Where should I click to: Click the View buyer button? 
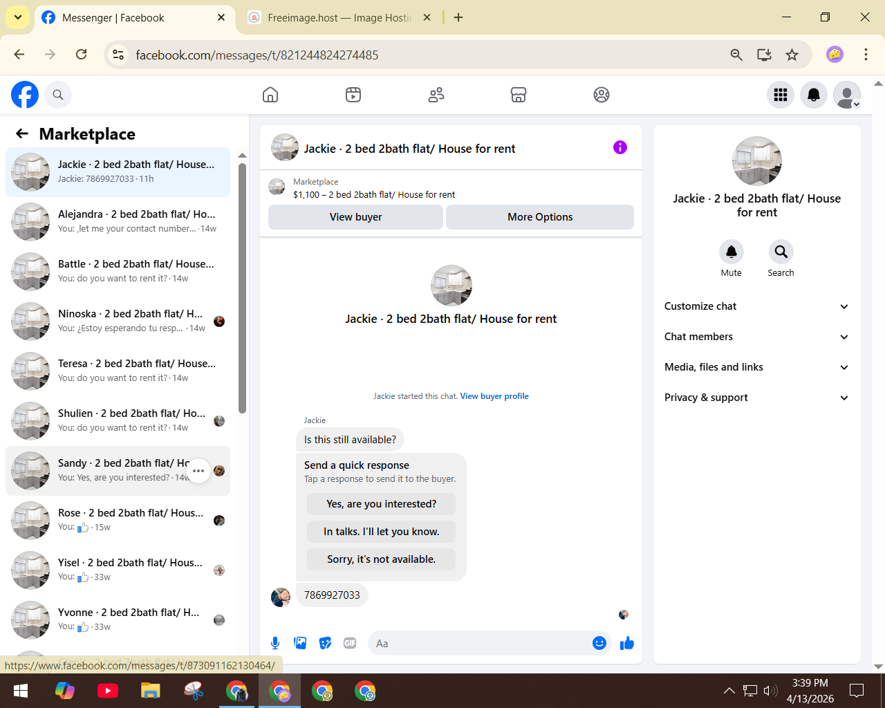[355, 217]
